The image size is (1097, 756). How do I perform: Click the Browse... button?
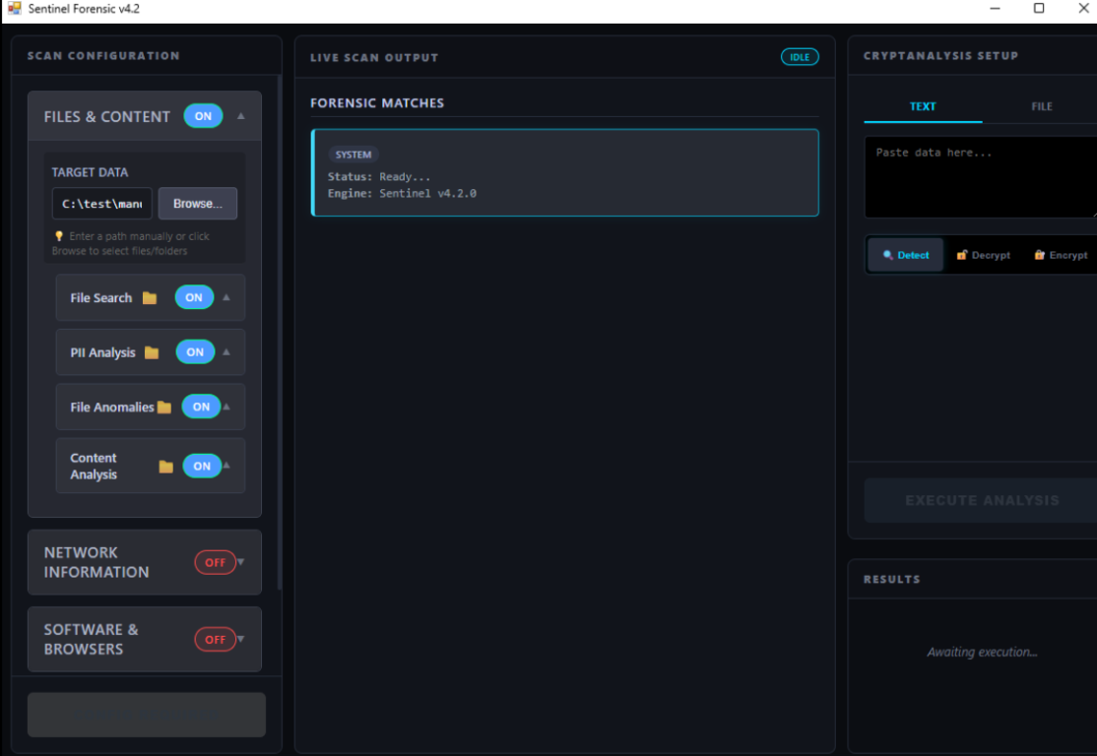(x=197, y=204)
